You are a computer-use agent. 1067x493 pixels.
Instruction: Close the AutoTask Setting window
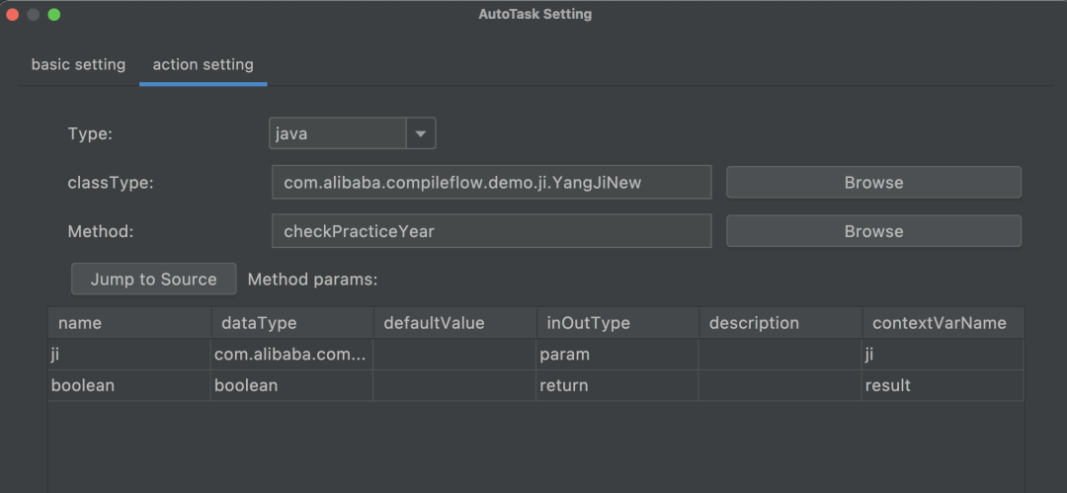(13, 15)
